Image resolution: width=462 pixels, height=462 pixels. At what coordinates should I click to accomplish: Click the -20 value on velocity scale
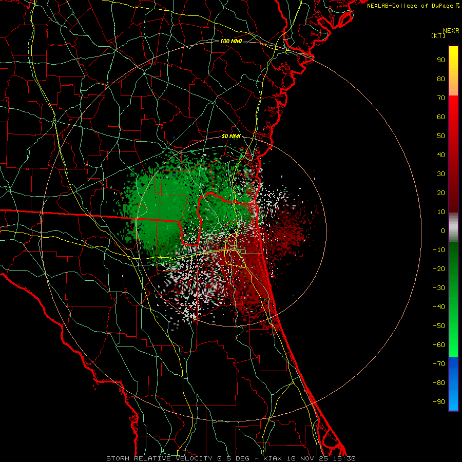[439, 268]
